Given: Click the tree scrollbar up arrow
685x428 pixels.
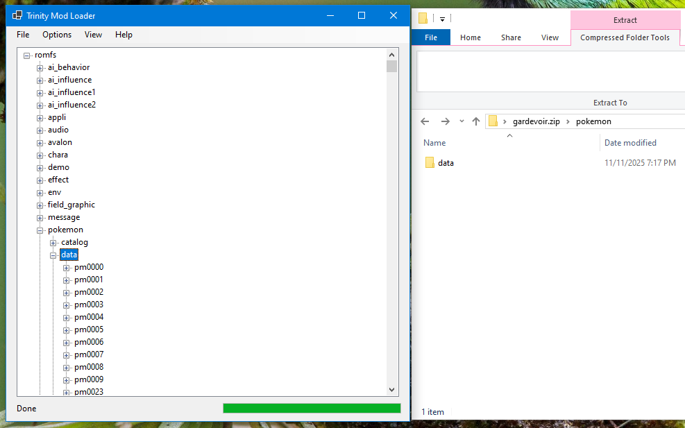Looking at the screenshot, I should [391, 55].
